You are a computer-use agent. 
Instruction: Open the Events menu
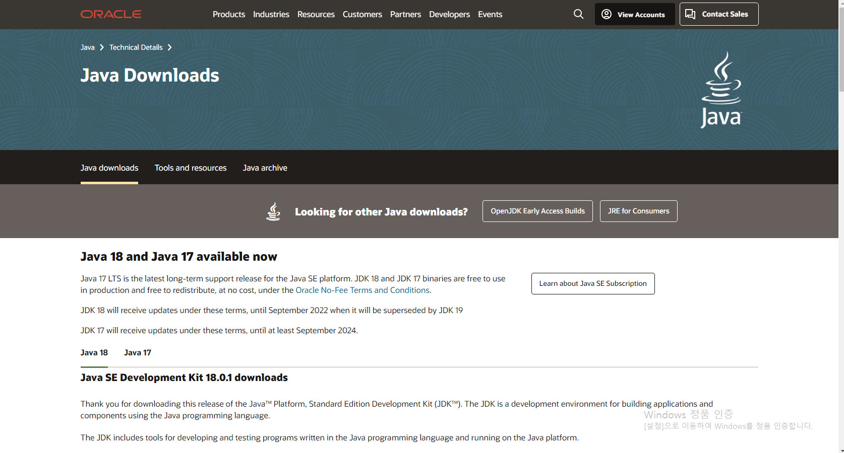tap(490, 14)
